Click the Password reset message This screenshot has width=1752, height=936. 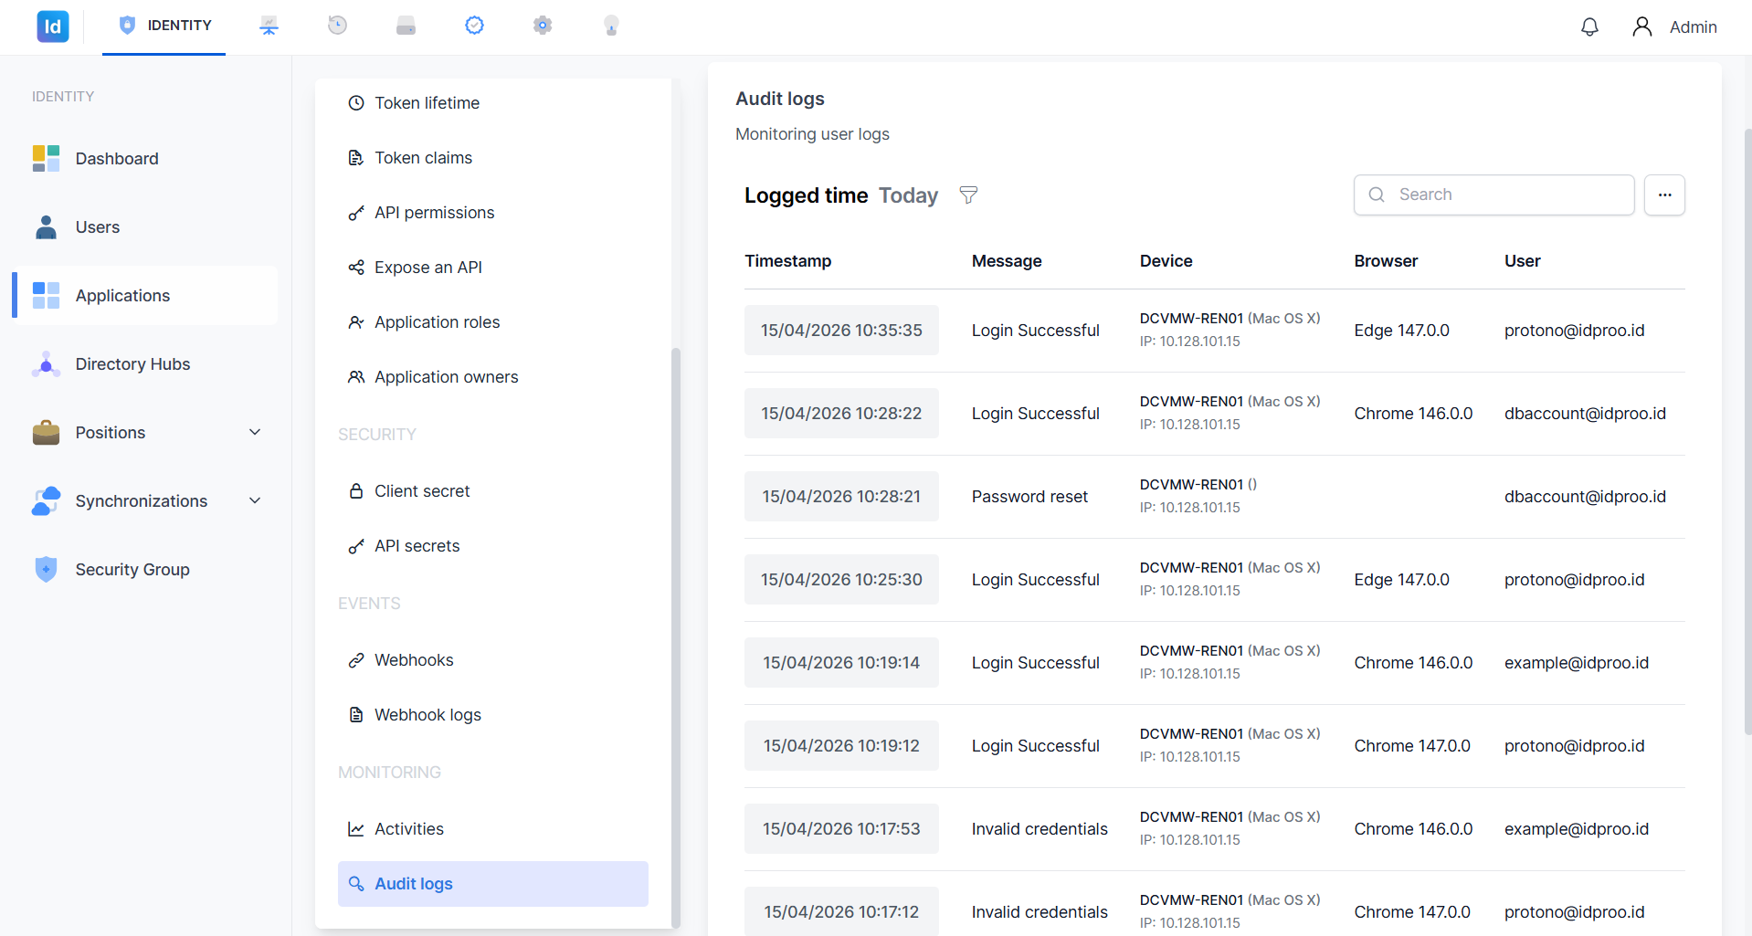[1029, 497]
